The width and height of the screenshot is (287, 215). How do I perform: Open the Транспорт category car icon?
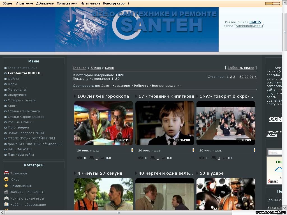point(6,173)
